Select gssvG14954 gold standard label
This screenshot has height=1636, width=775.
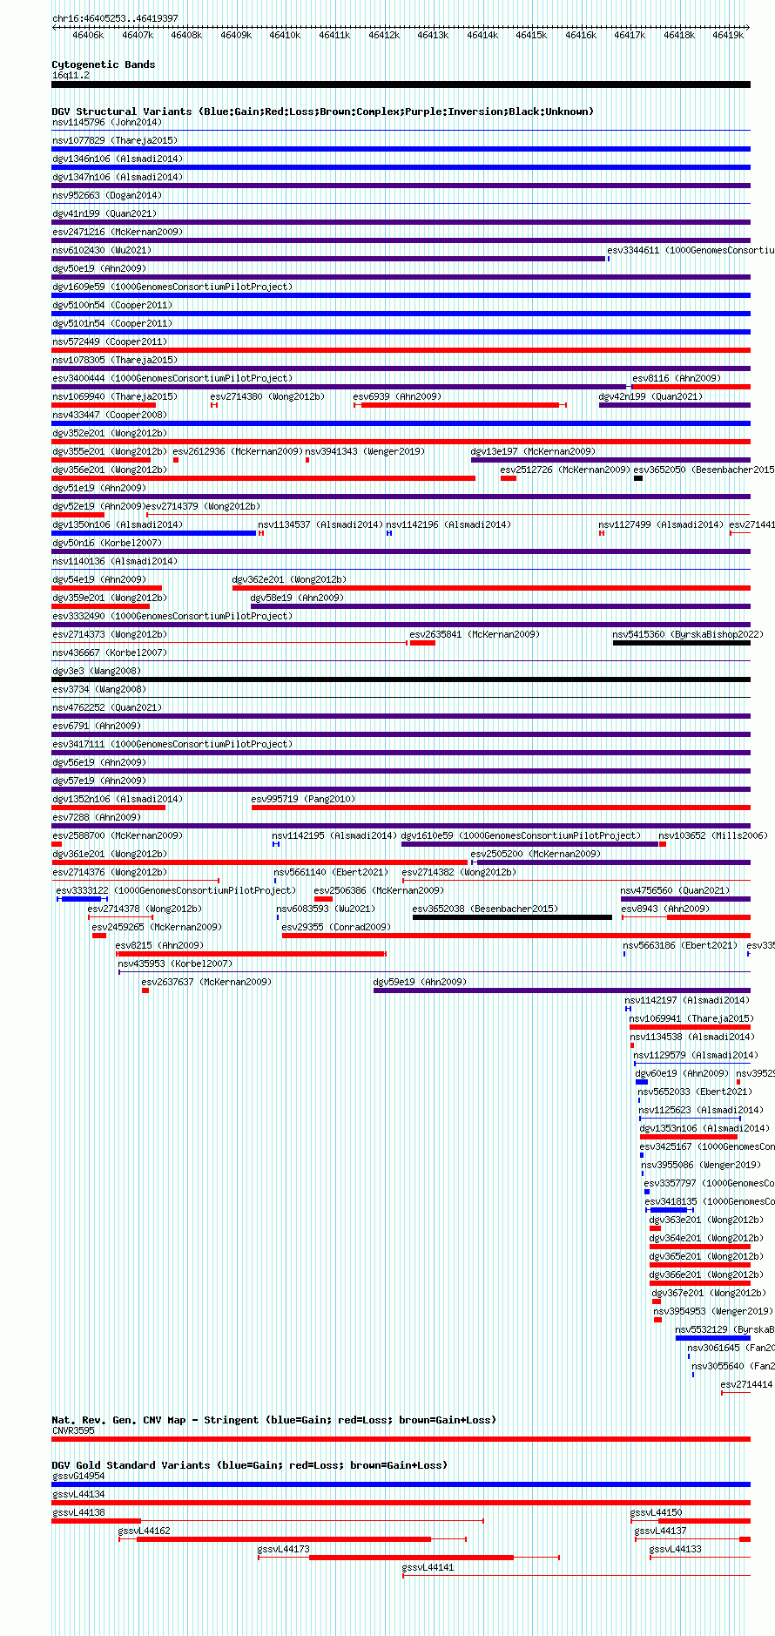click(x=78, y=1476)
